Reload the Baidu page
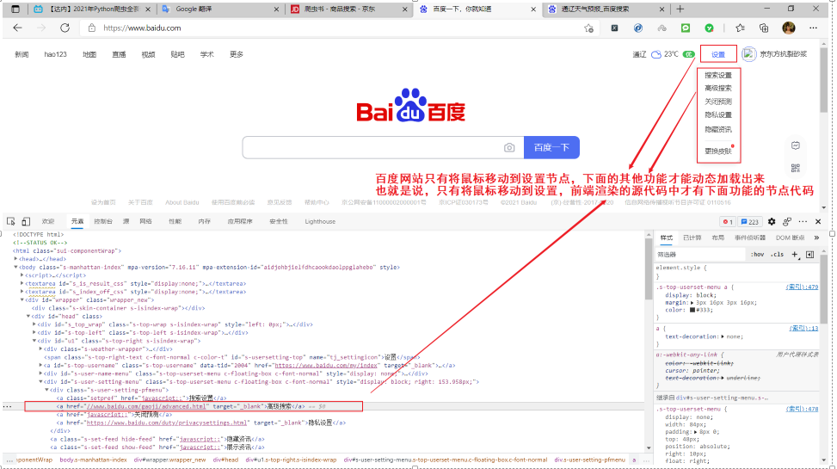This screenshot has width=837, height=469. (65, 28)
